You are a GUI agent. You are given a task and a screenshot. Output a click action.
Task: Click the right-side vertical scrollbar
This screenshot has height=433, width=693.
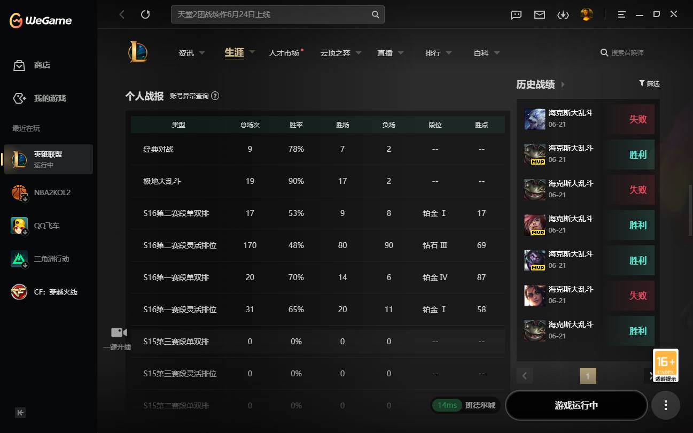click(x=690, y=210)
